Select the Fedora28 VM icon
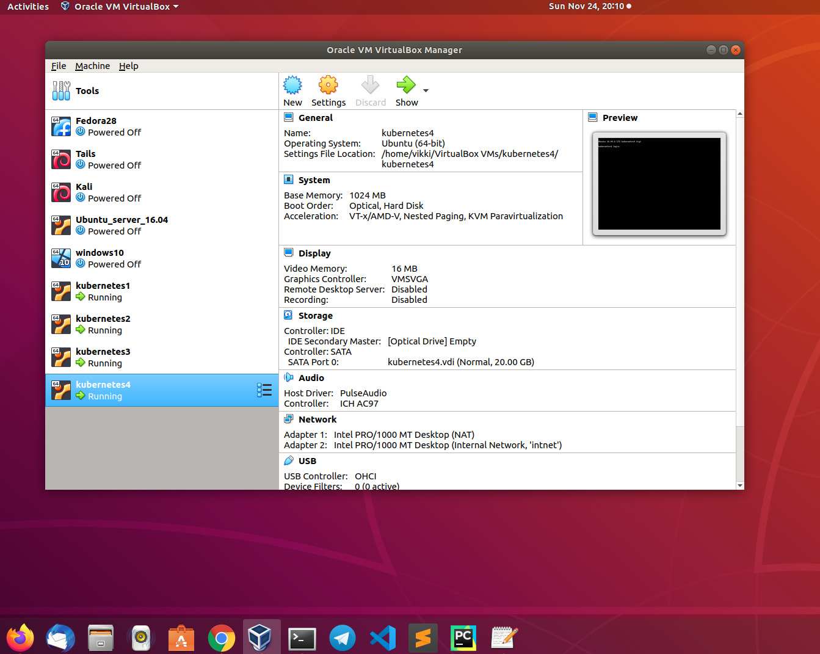 click(61, 126)
